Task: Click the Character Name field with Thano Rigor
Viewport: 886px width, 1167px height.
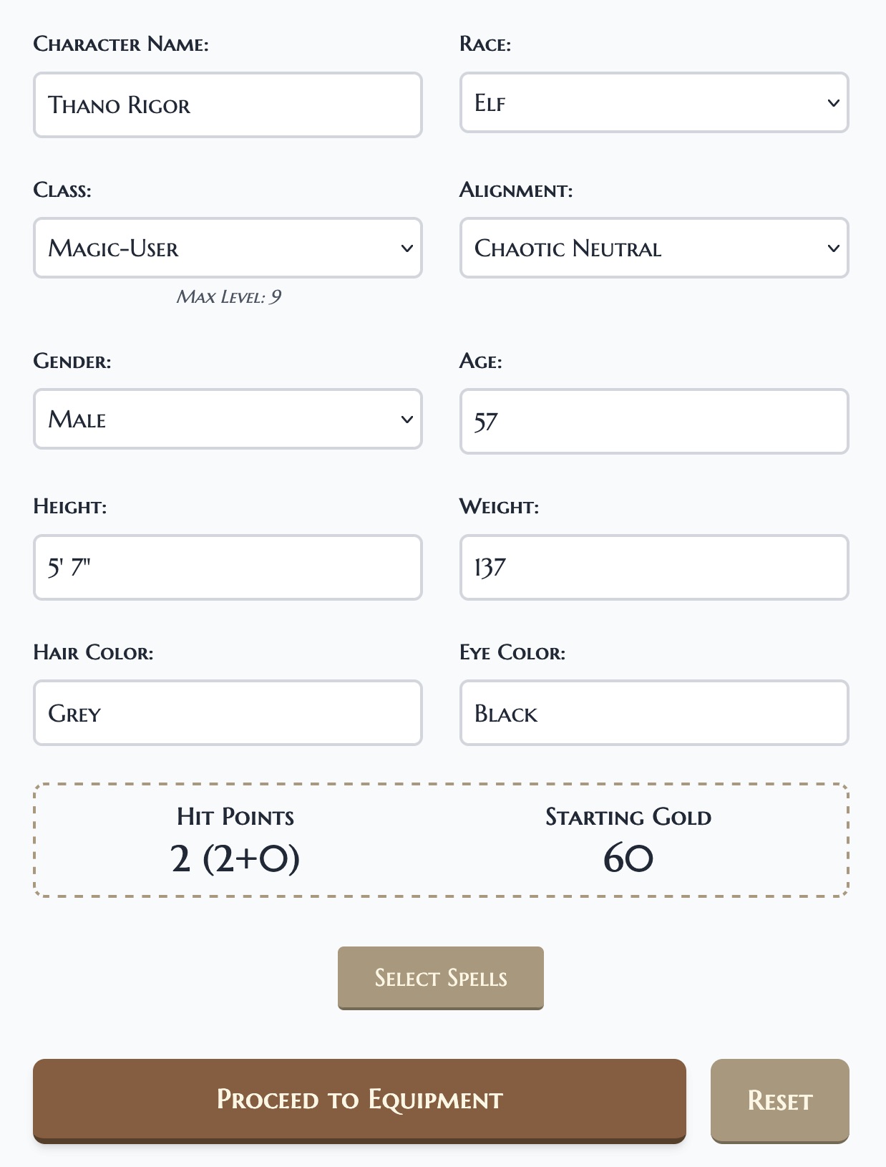Action: coord(228,105)
